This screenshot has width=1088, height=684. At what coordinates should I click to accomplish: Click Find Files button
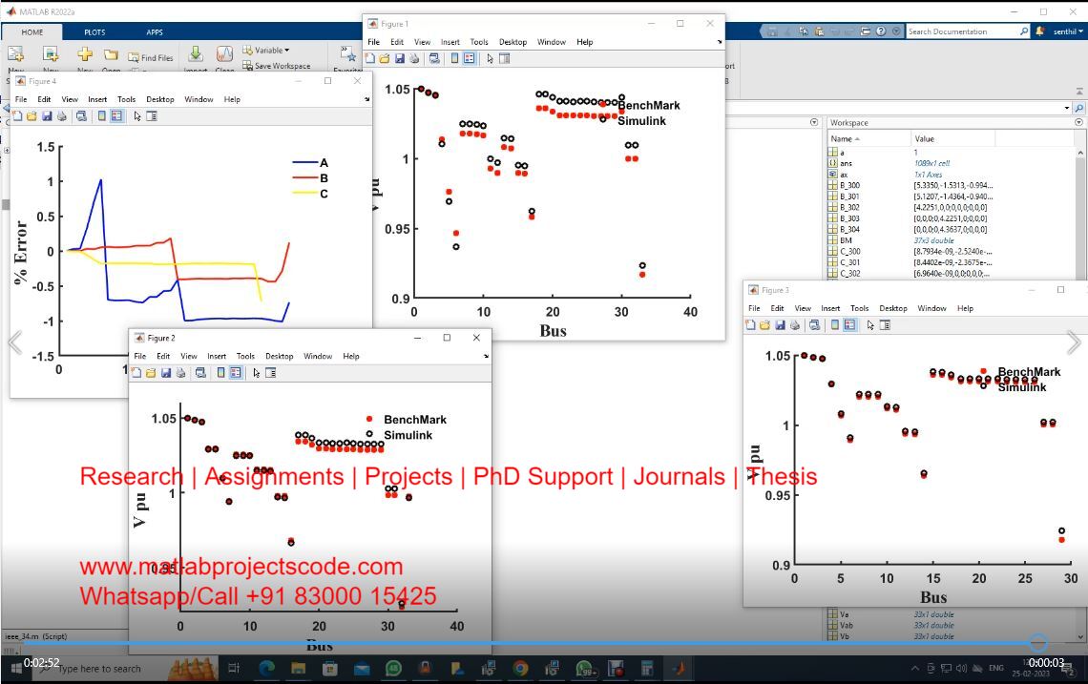coord(151,57)
